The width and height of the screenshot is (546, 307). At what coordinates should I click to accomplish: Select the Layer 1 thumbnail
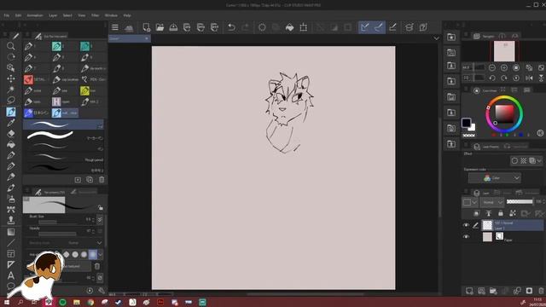pyautogui.click(x=487, y=225)
